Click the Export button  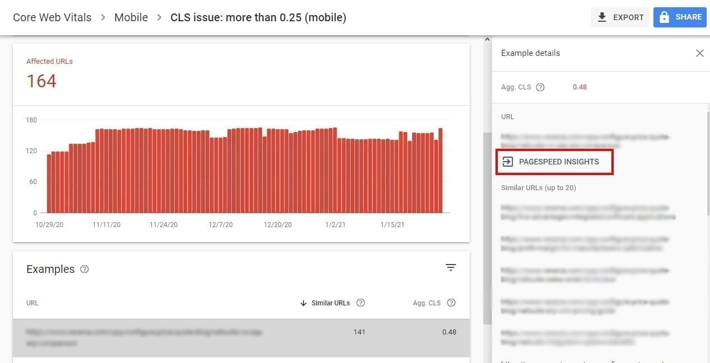click(x=620, y=17)
